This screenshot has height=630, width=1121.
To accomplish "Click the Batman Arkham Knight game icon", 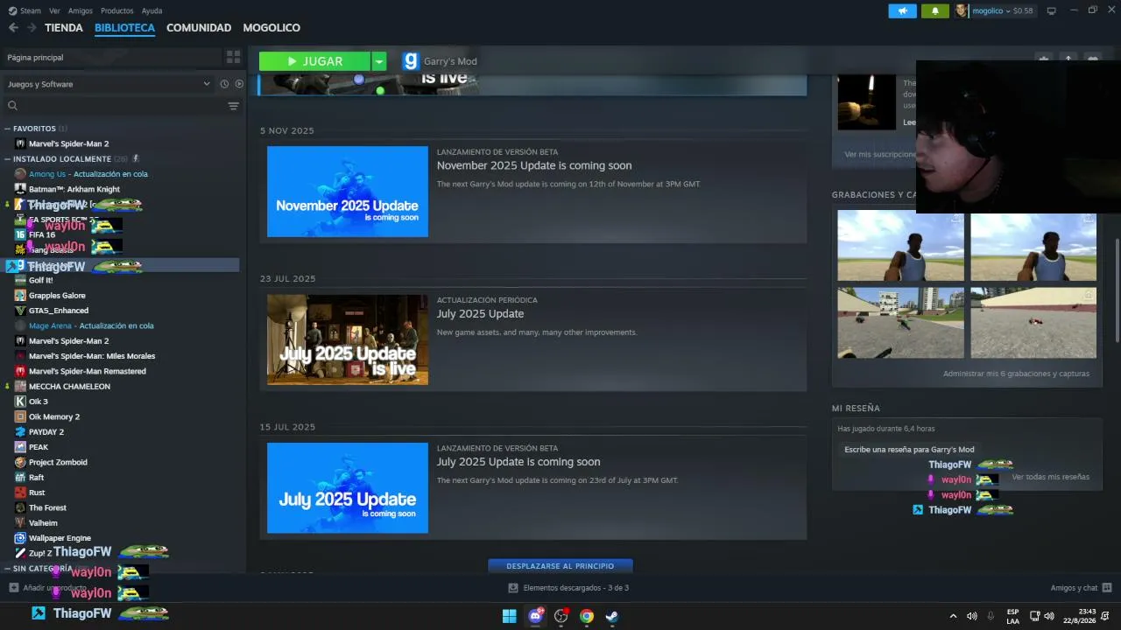I will click(x=21, y=189).
